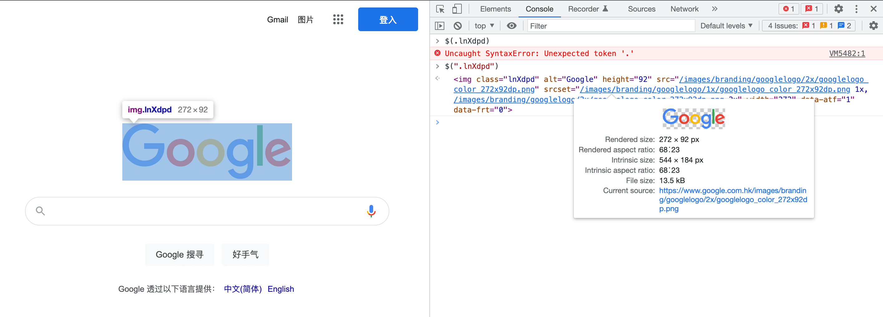Select the inspect element picker icon
The width and height of the screenshot is (883, 317).
pos(440,9)
